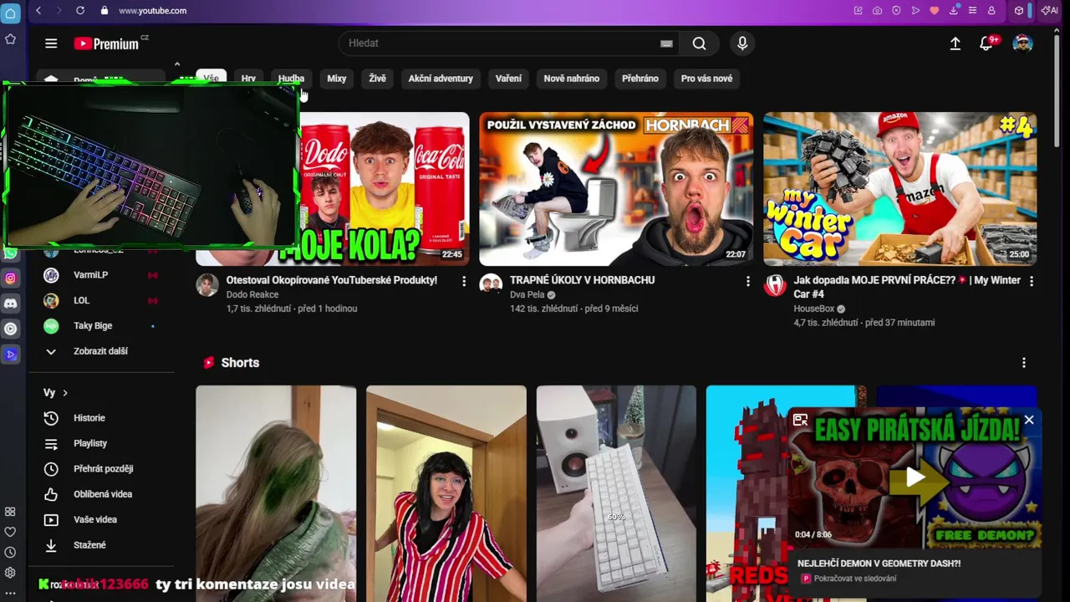This screenshot has width=1070, height=602.
Task: Open the VarmiLP channel subscription
Action: 101,275
